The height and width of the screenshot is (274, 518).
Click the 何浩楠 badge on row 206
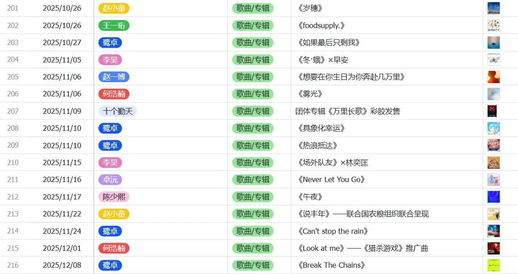114,94
